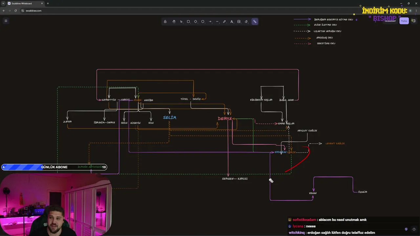Open a new browser tab
This screenshot has width=420, height=236.
pos(48,3)
